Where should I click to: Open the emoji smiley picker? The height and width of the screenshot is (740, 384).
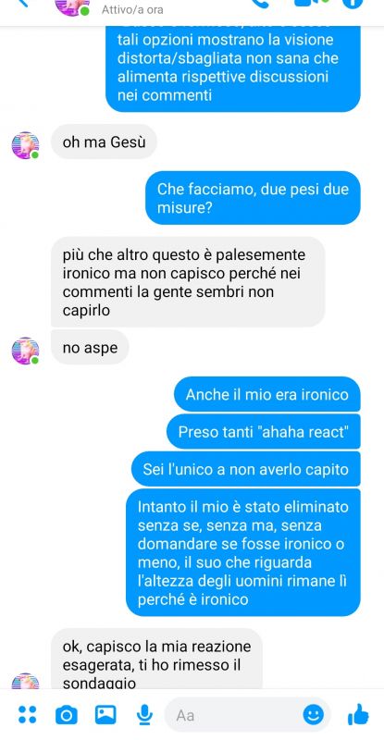tap(314, 714)
